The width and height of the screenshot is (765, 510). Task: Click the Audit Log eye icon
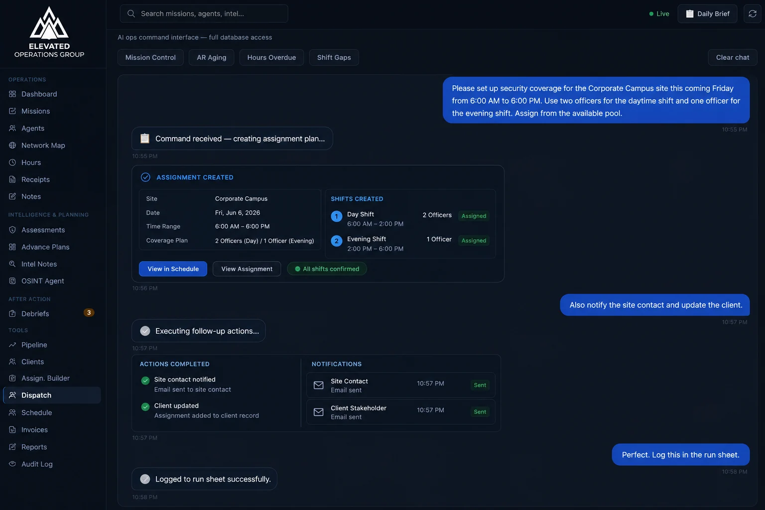pos(12,464)
